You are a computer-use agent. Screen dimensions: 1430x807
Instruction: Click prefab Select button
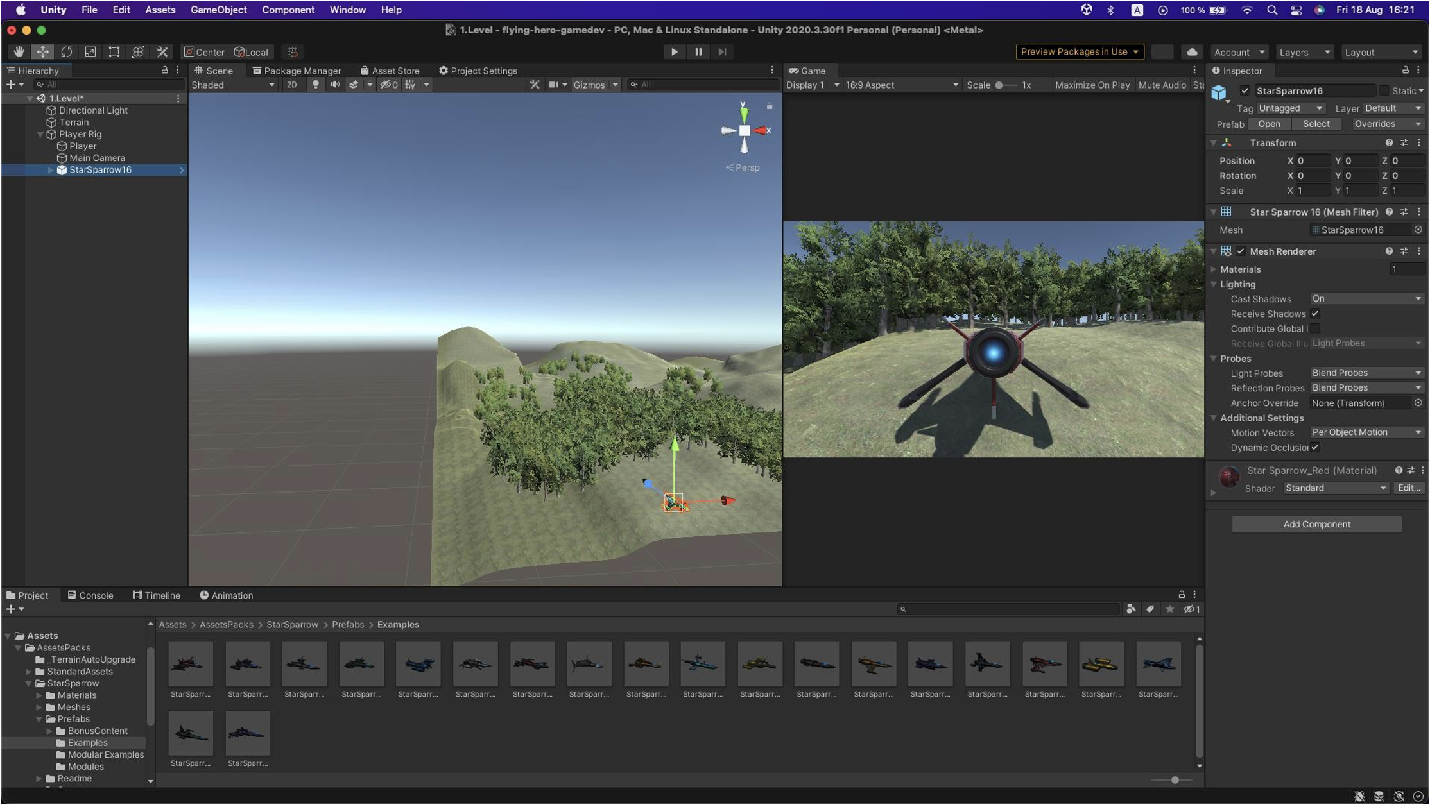1316,124
